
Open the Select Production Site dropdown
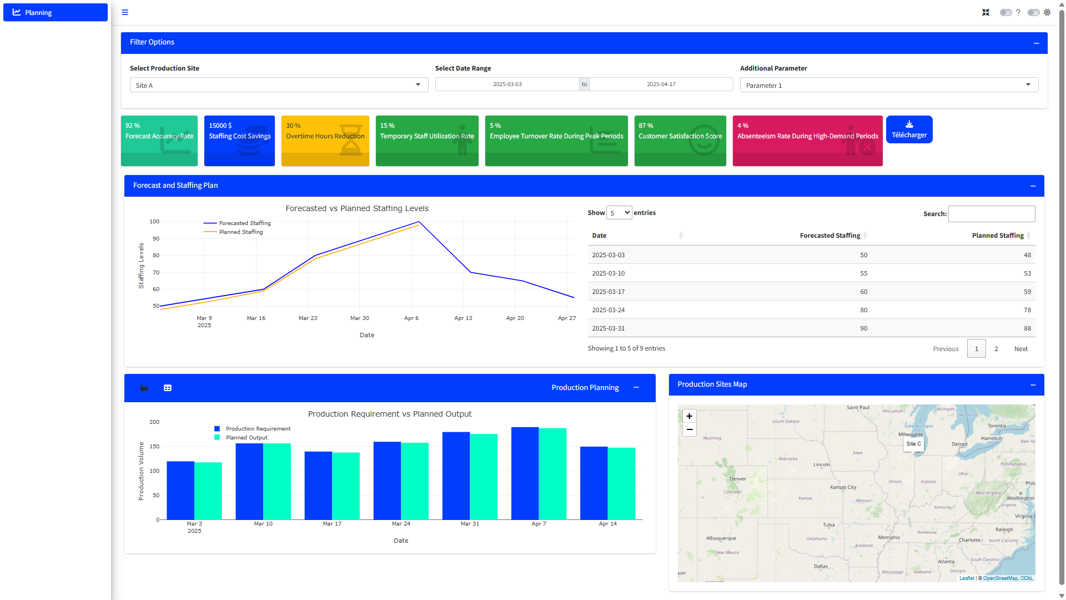coord(279,85)
